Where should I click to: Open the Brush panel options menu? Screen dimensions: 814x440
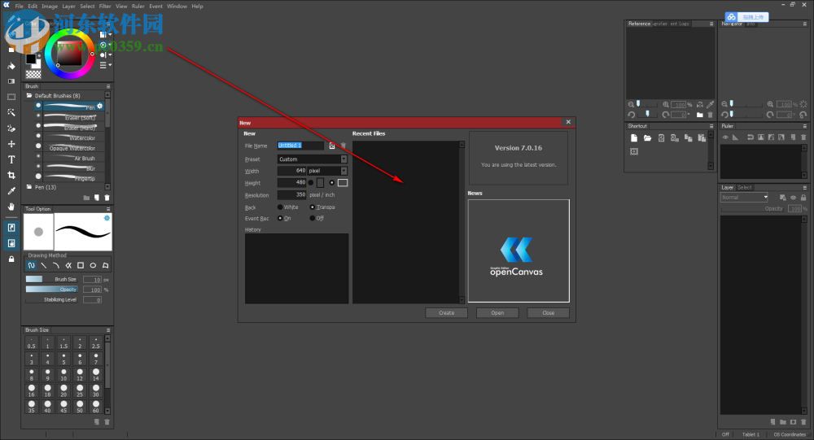click(x=108, y=87)
